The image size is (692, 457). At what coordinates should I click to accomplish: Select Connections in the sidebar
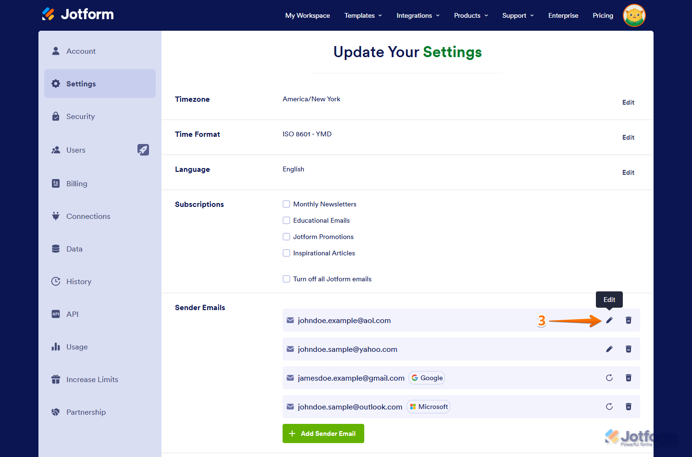100,216
